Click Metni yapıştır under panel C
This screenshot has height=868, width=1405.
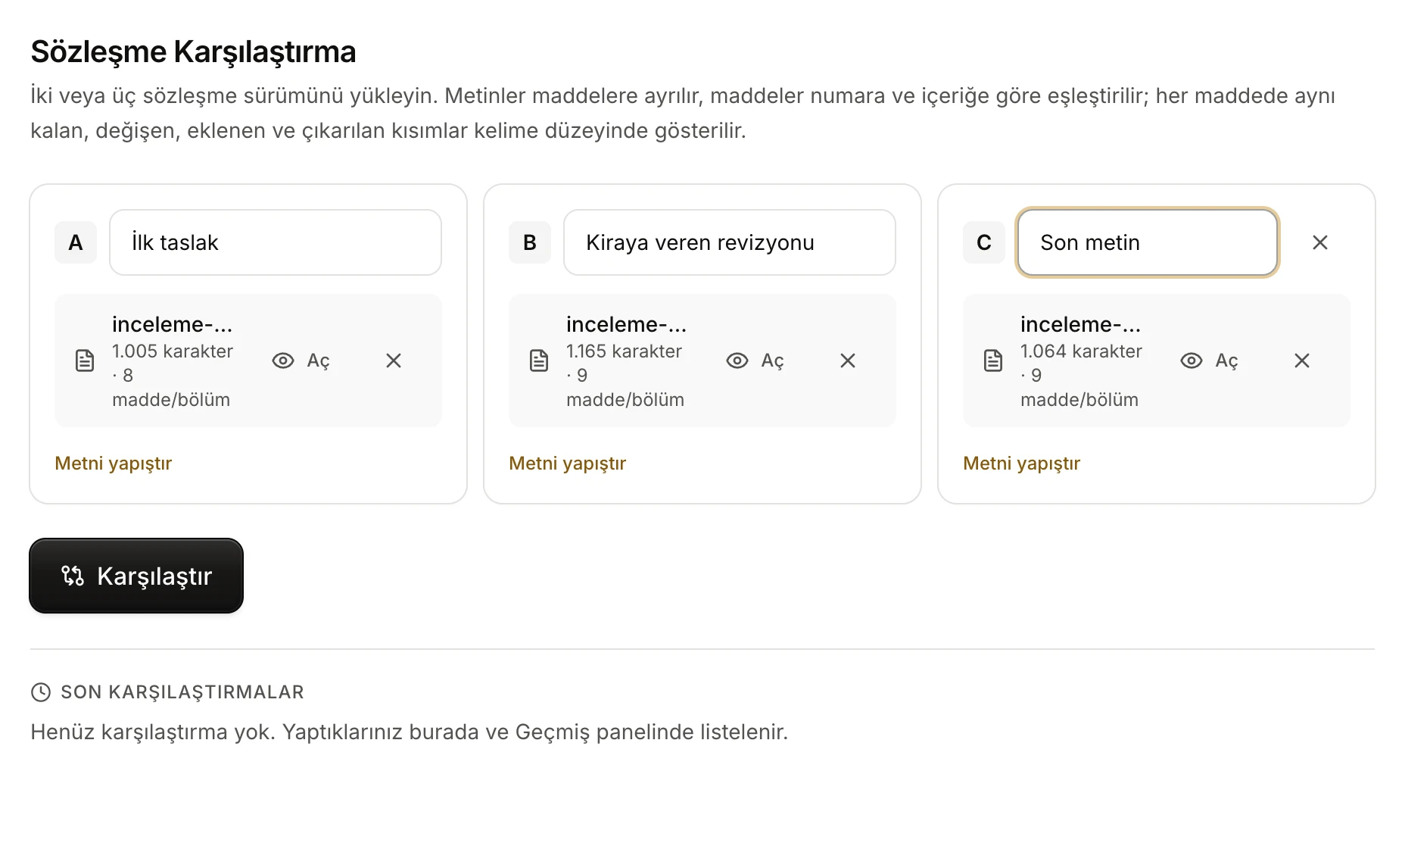click(1022, 463)
